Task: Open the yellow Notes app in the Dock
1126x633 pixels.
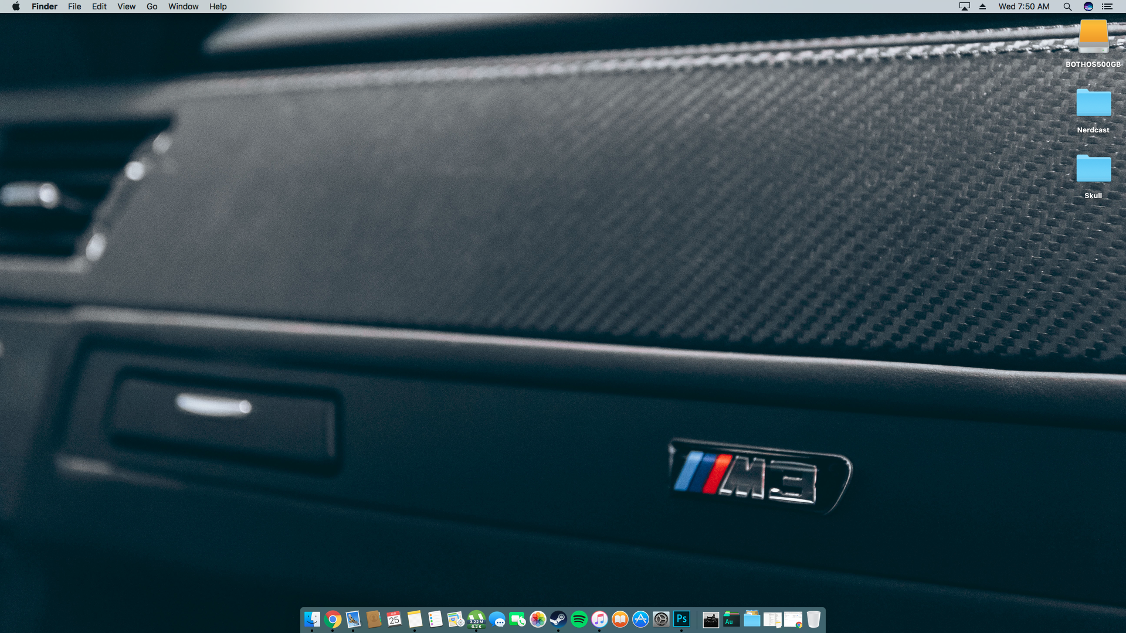Action: [415, 619]
